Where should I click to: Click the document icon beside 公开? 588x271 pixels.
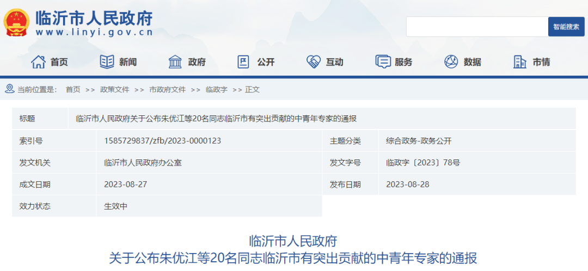tap(243, 62)
